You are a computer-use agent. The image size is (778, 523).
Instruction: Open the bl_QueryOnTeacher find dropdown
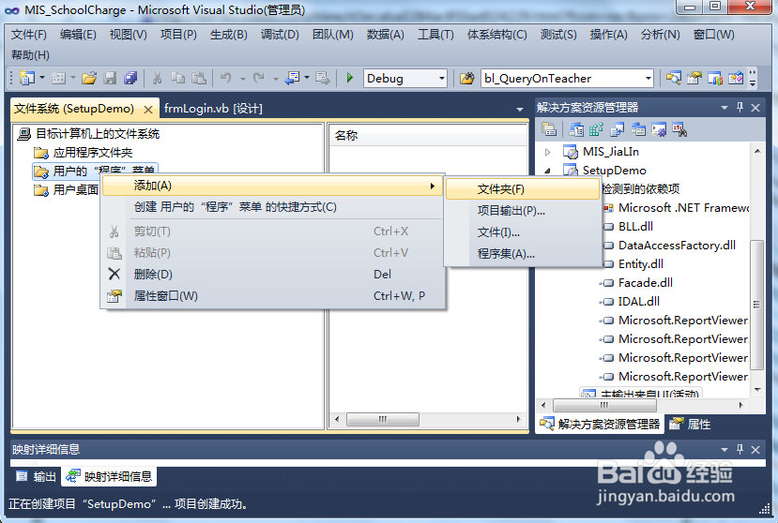648,79
